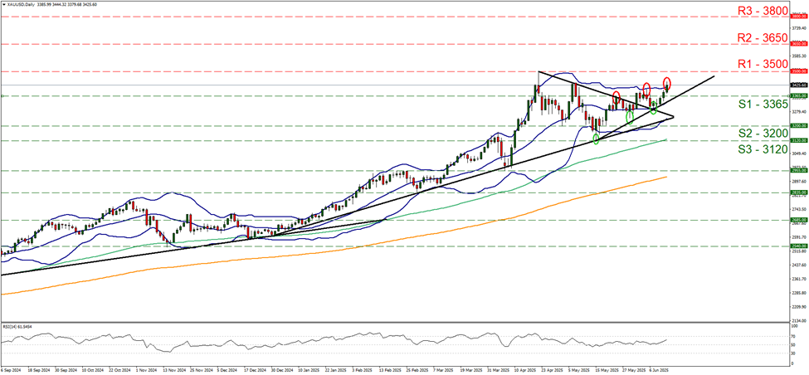Click the green 2835.00 price tag on axis

click(797, 192)
